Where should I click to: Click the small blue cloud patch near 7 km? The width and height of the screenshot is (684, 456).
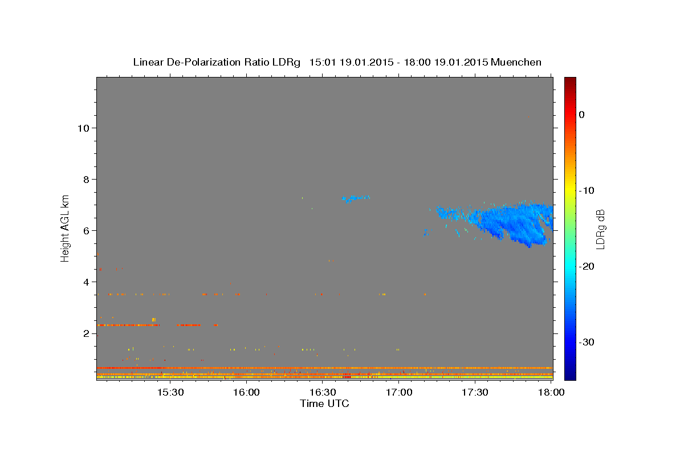pos(356,198)
